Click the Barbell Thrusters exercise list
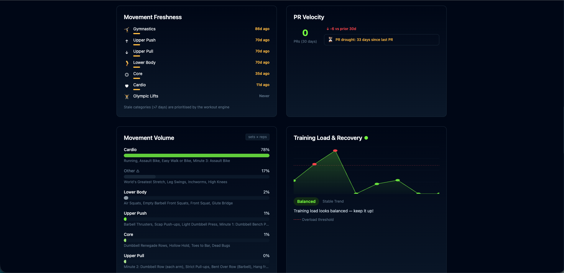This screenshot has height=273, width=564. coord(196,224)
